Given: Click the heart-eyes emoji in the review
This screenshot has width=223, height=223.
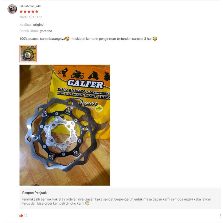Looking at the screenshot, I should coord(67,38).
